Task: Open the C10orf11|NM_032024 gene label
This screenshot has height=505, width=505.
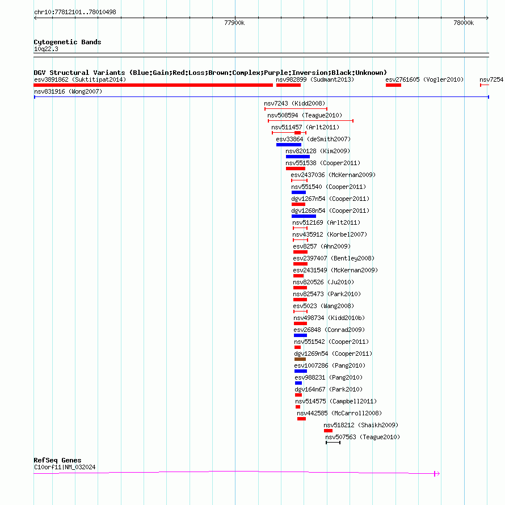Action: pos(65,467)
